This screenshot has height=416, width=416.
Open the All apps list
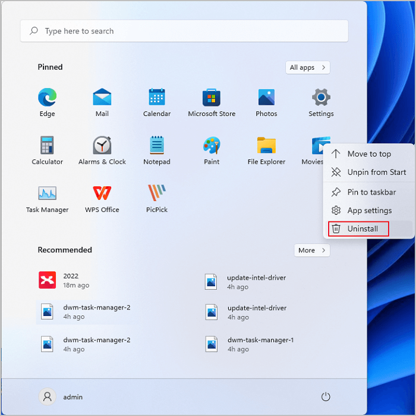coord(307,67)
